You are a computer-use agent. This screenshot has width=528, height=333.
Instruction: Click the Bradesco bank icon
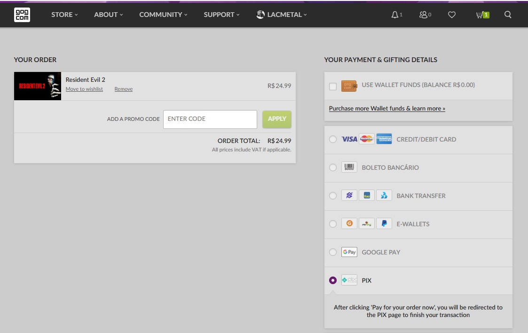pyautogui.click(x=349, y=195)
